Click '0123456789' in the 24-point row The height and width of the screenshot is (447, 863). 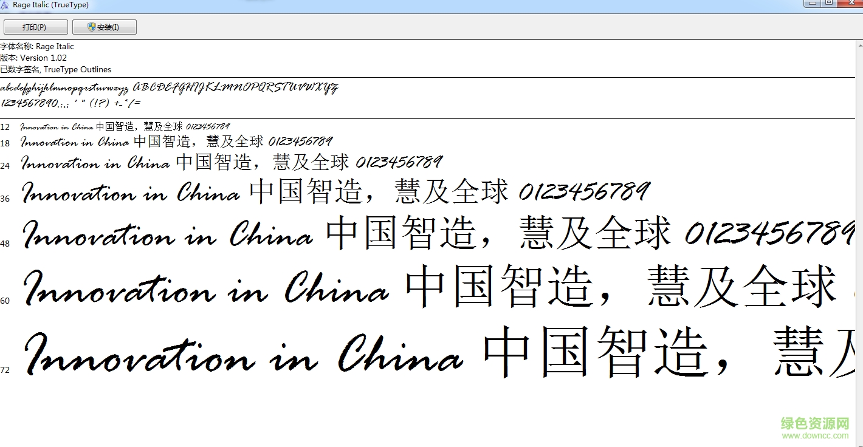(399, 162)
